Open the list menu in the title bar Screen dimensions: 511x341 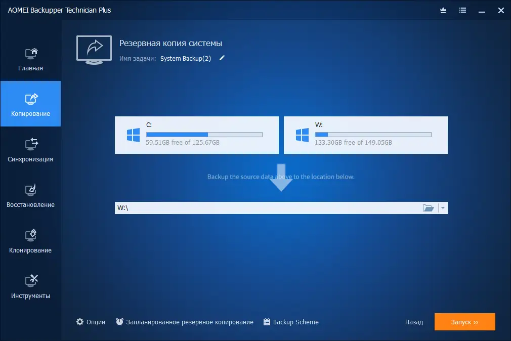point(462,10)
